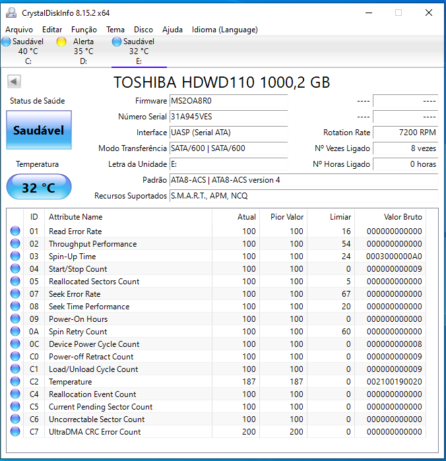The height and width of the screenshot is (461, 446).
Task: Open the Editar menu
Action: coord(52,30)
